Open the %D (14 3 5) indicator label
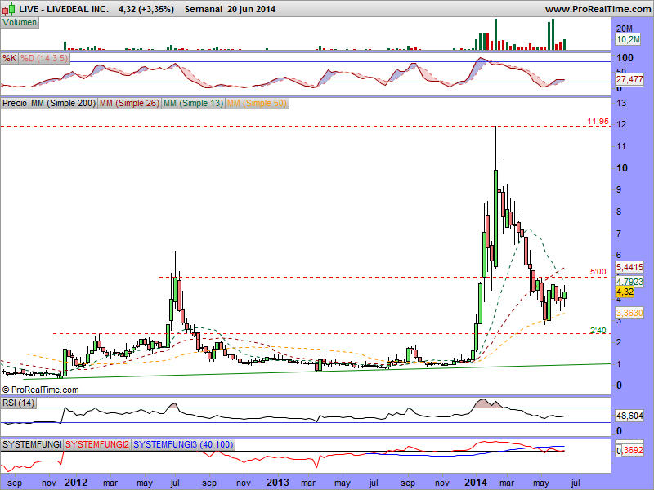 (x=44, y=58)
